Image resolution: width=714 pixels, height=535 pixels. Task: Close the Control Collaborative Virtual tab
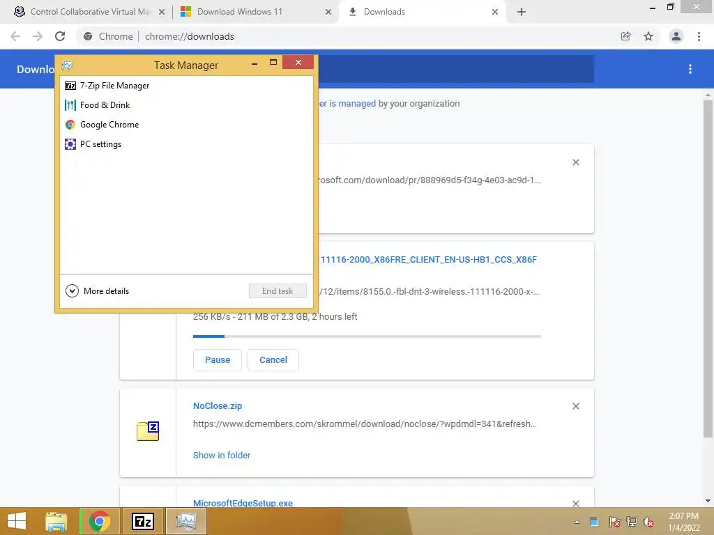coord(162,13)
